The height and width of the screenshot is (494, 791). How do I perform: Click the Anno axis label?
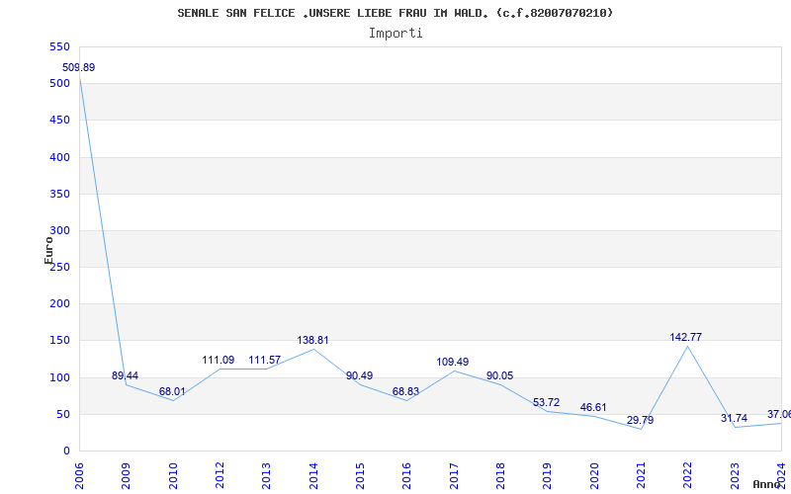pos(766,484)
